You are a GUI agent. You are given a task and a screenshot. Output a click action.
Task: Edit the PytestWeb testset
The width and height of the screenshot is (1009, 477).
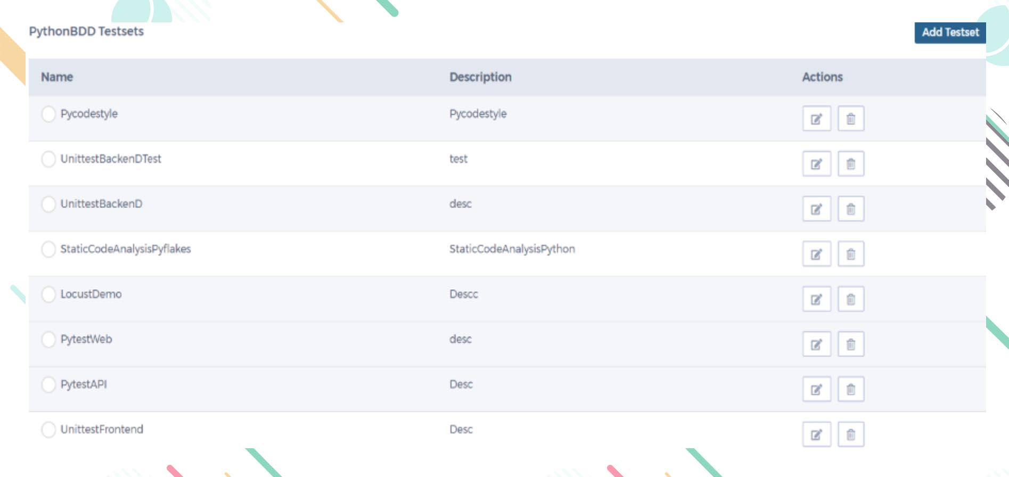coord(816,344)
